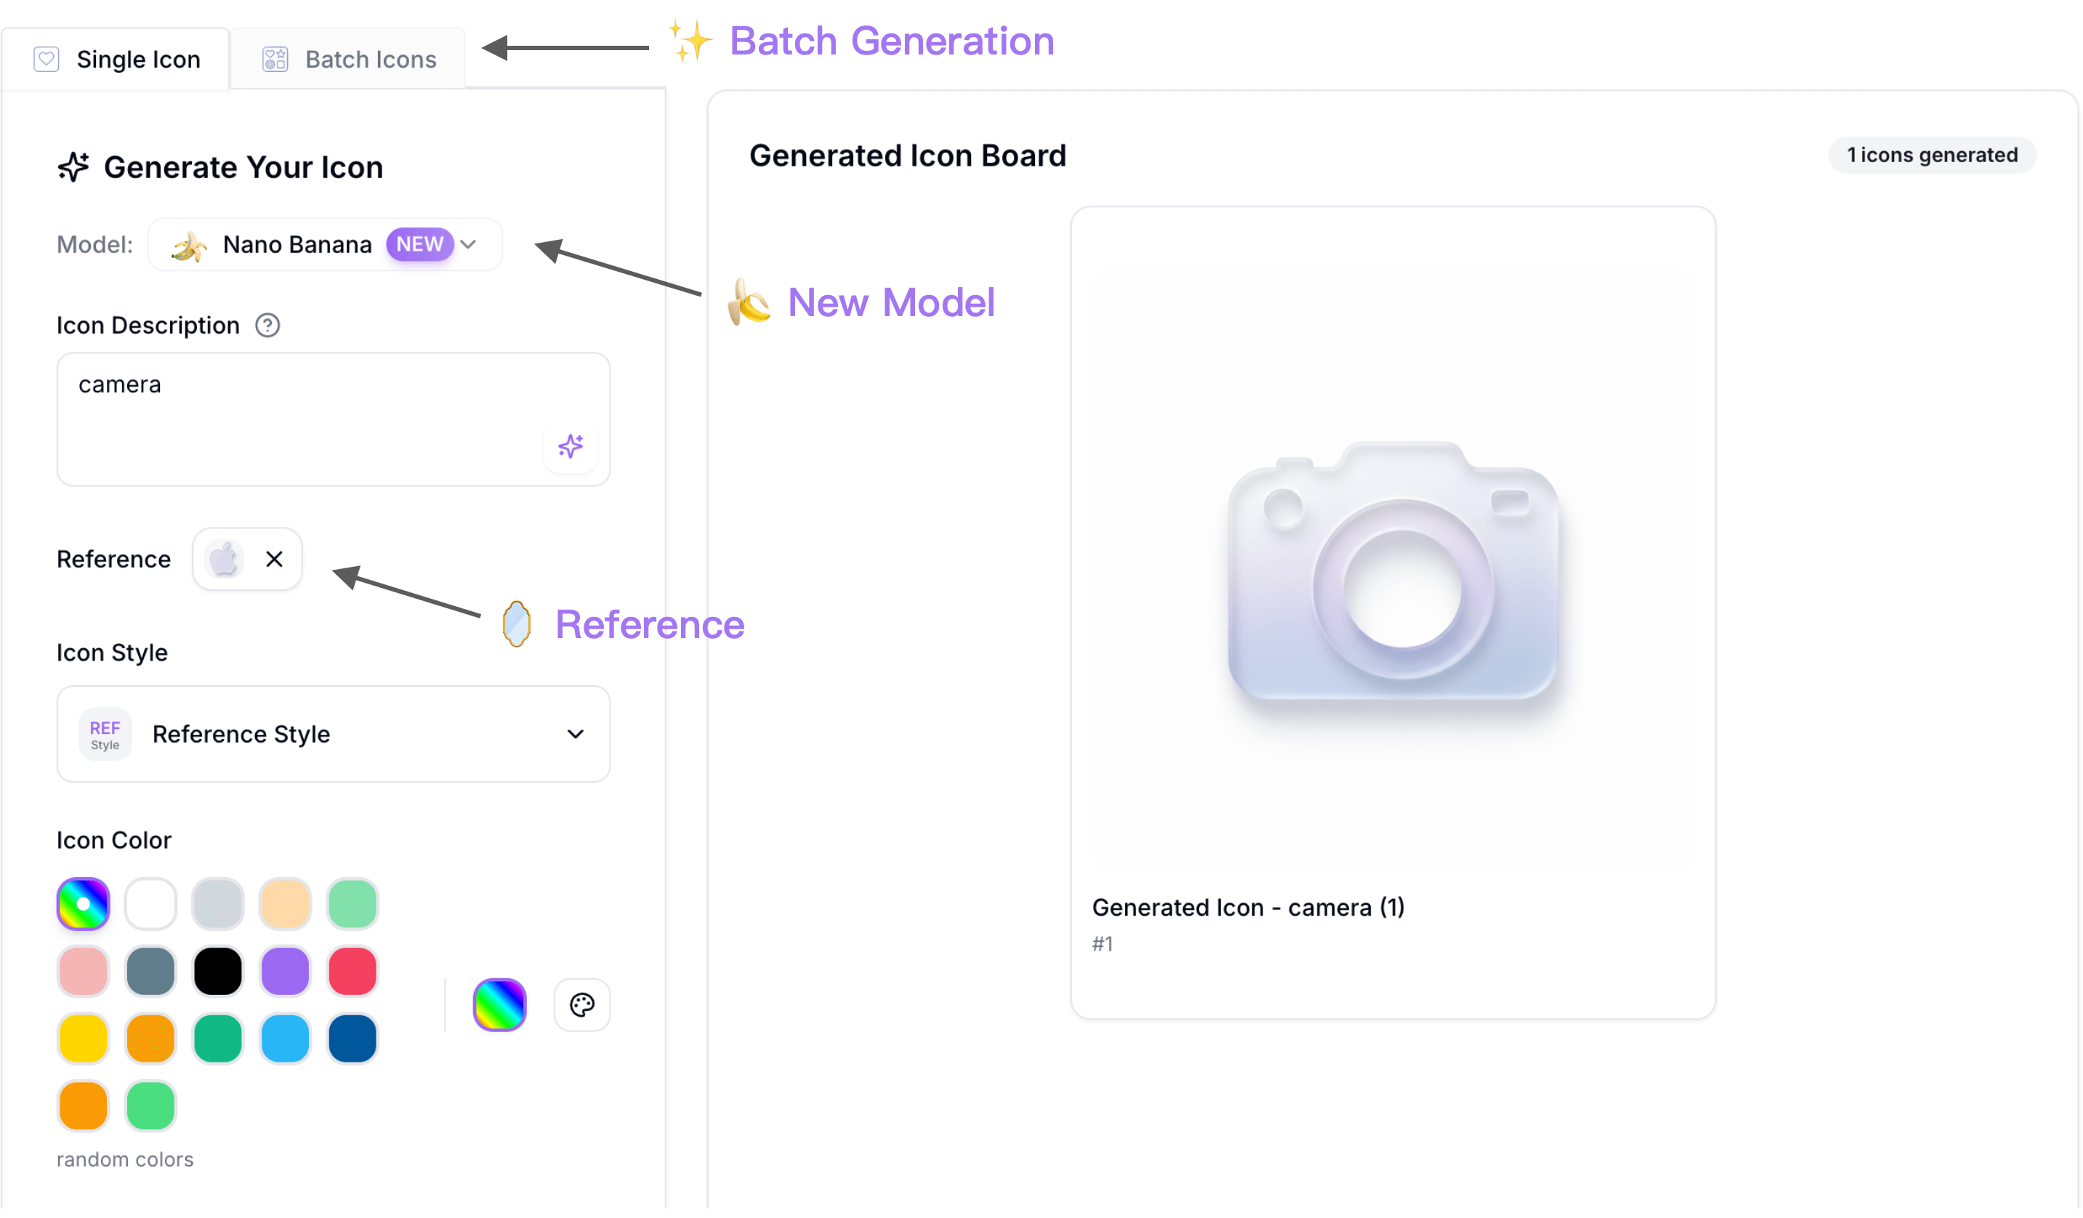This screenshot has height=1218, width=2083.
Task: Select the white icon color swatch
Action: 150,903
